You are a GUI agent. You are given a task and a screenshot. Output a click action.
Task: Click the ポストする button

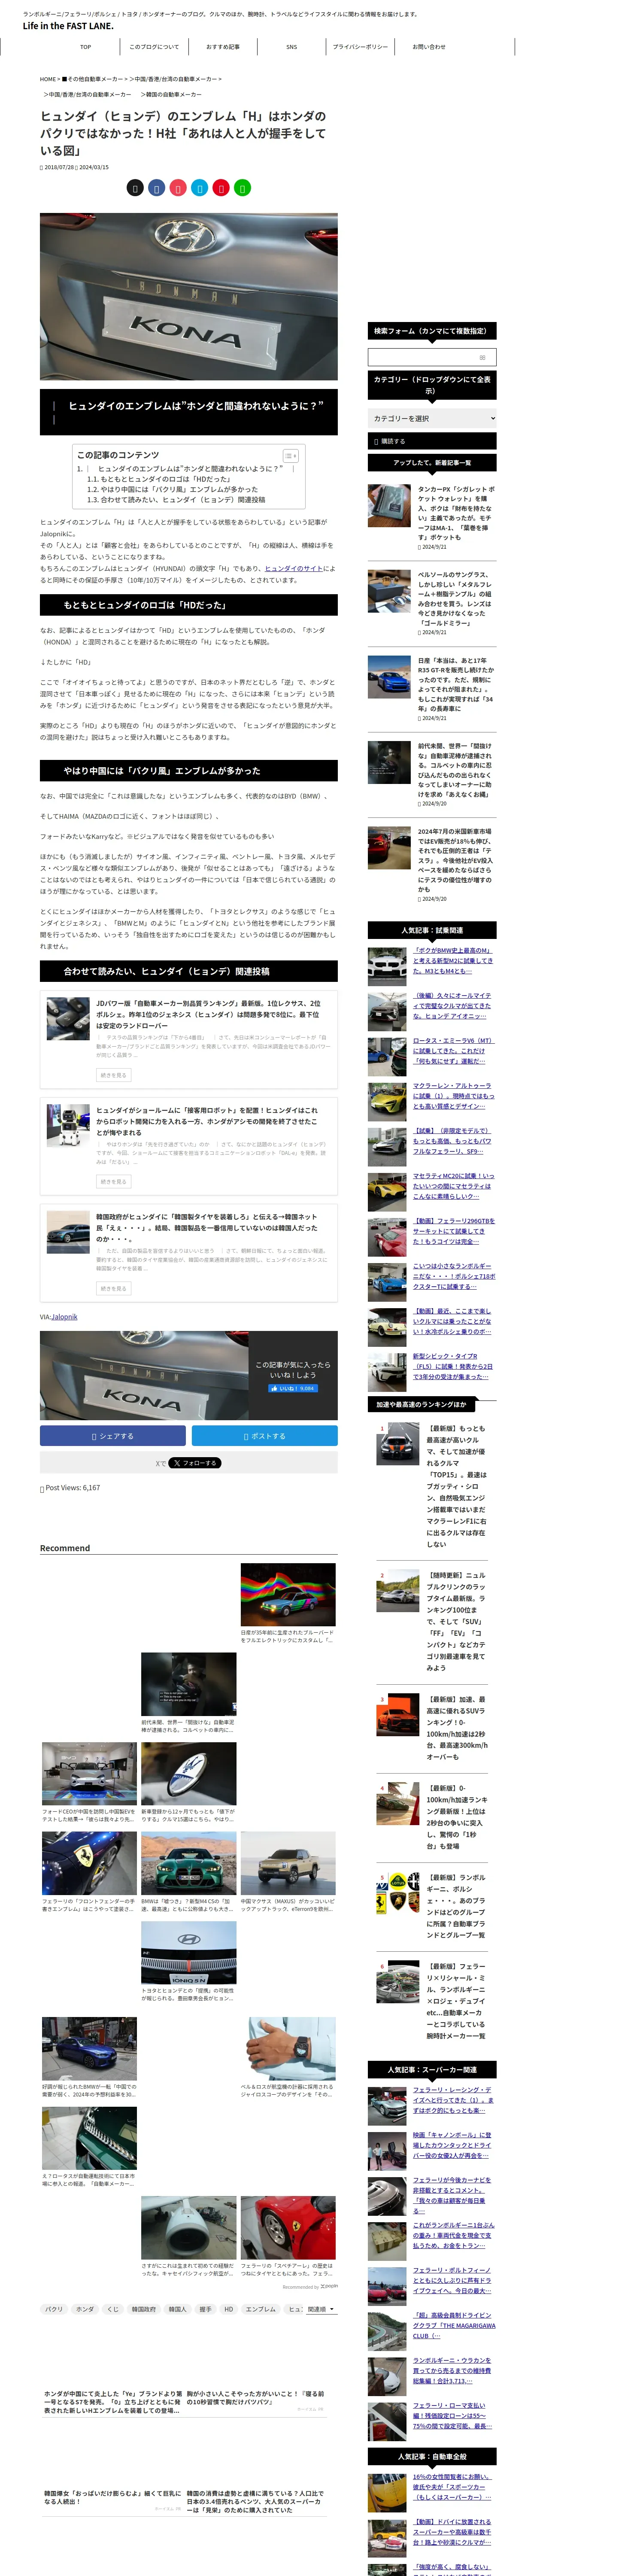point(265,1436)
